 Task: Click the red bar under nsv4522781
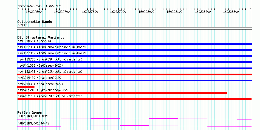[x=134, y=99]
